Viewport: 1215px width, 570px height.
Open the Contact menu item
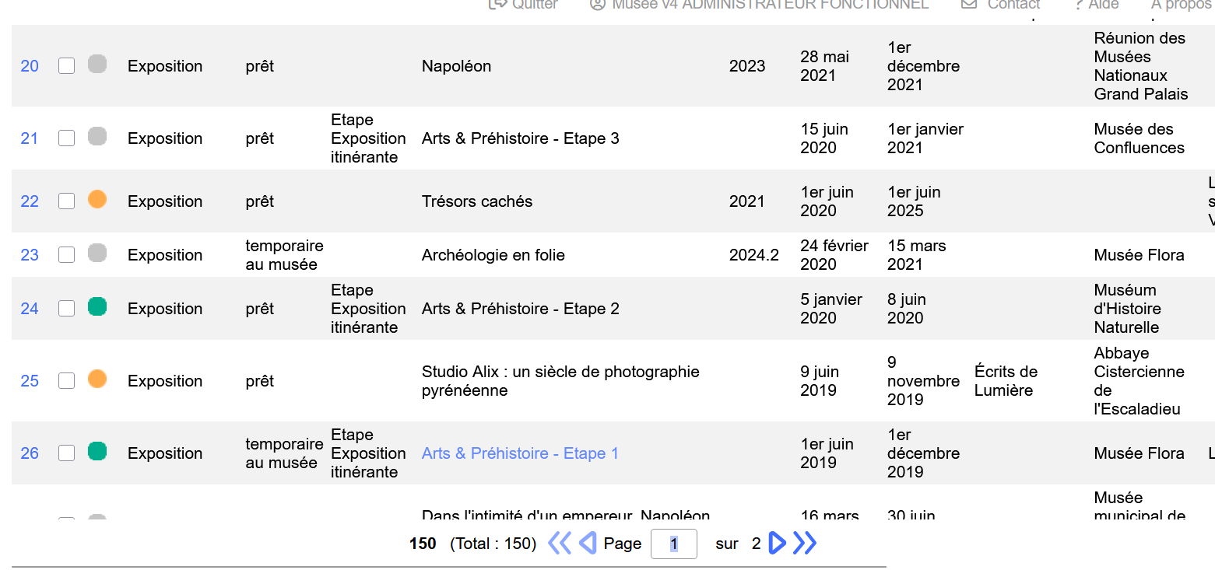click(1002, 5)
